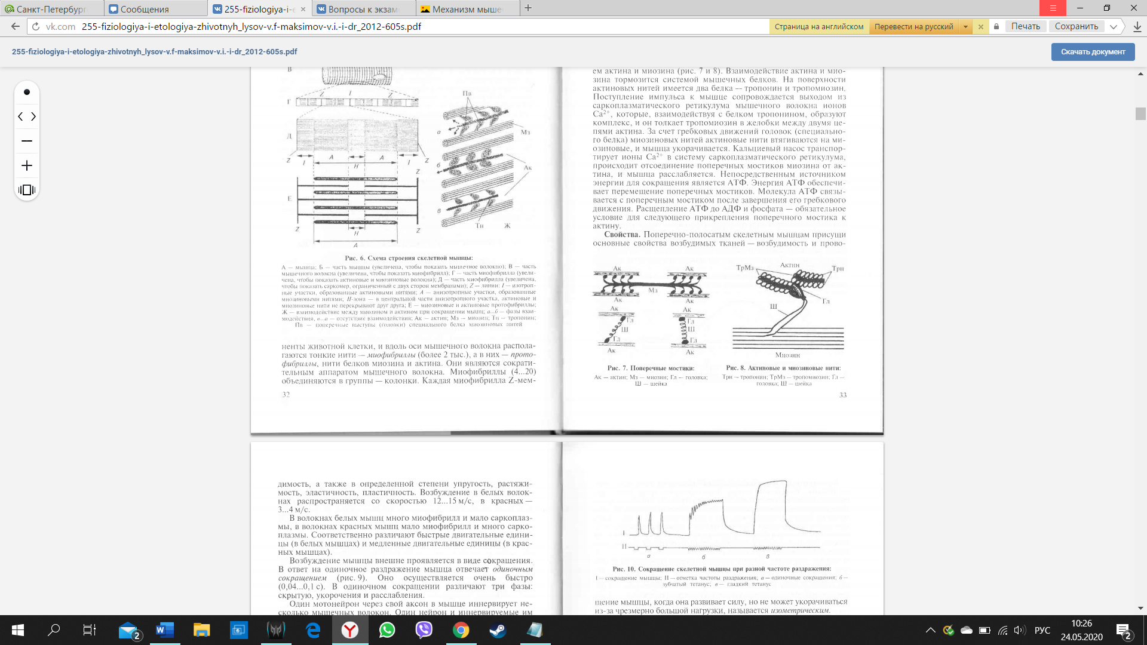Click the zoom out minus button
The width and height of the screenshot is (1147, 645).
click(27, 141)
